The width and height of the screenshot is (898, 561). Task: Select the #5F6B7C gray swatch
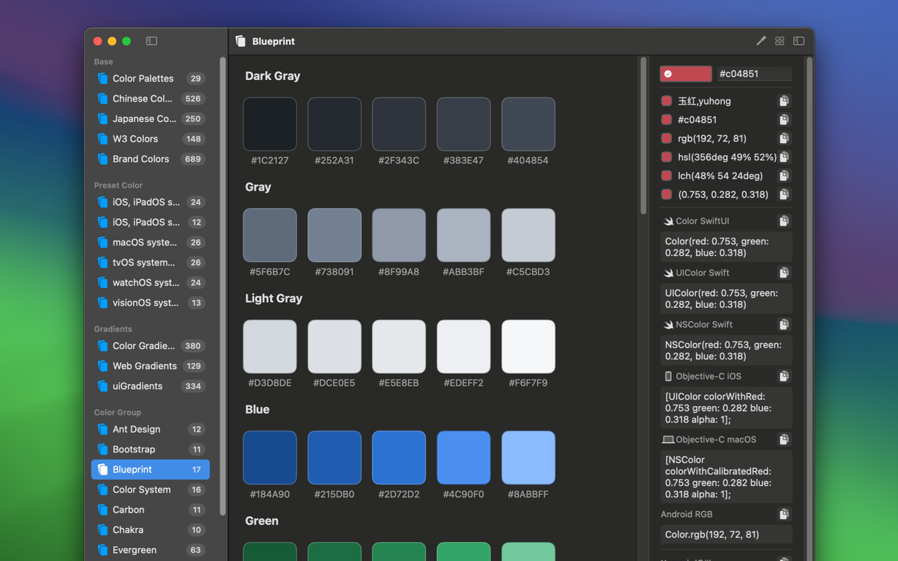click(x=270, y=235)
